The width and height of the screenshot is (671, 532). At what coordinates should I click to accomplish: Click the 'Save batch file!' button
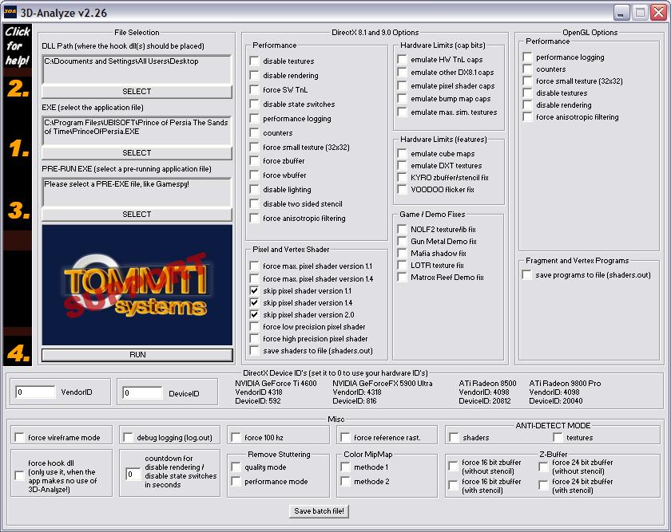tap(320, 511)
